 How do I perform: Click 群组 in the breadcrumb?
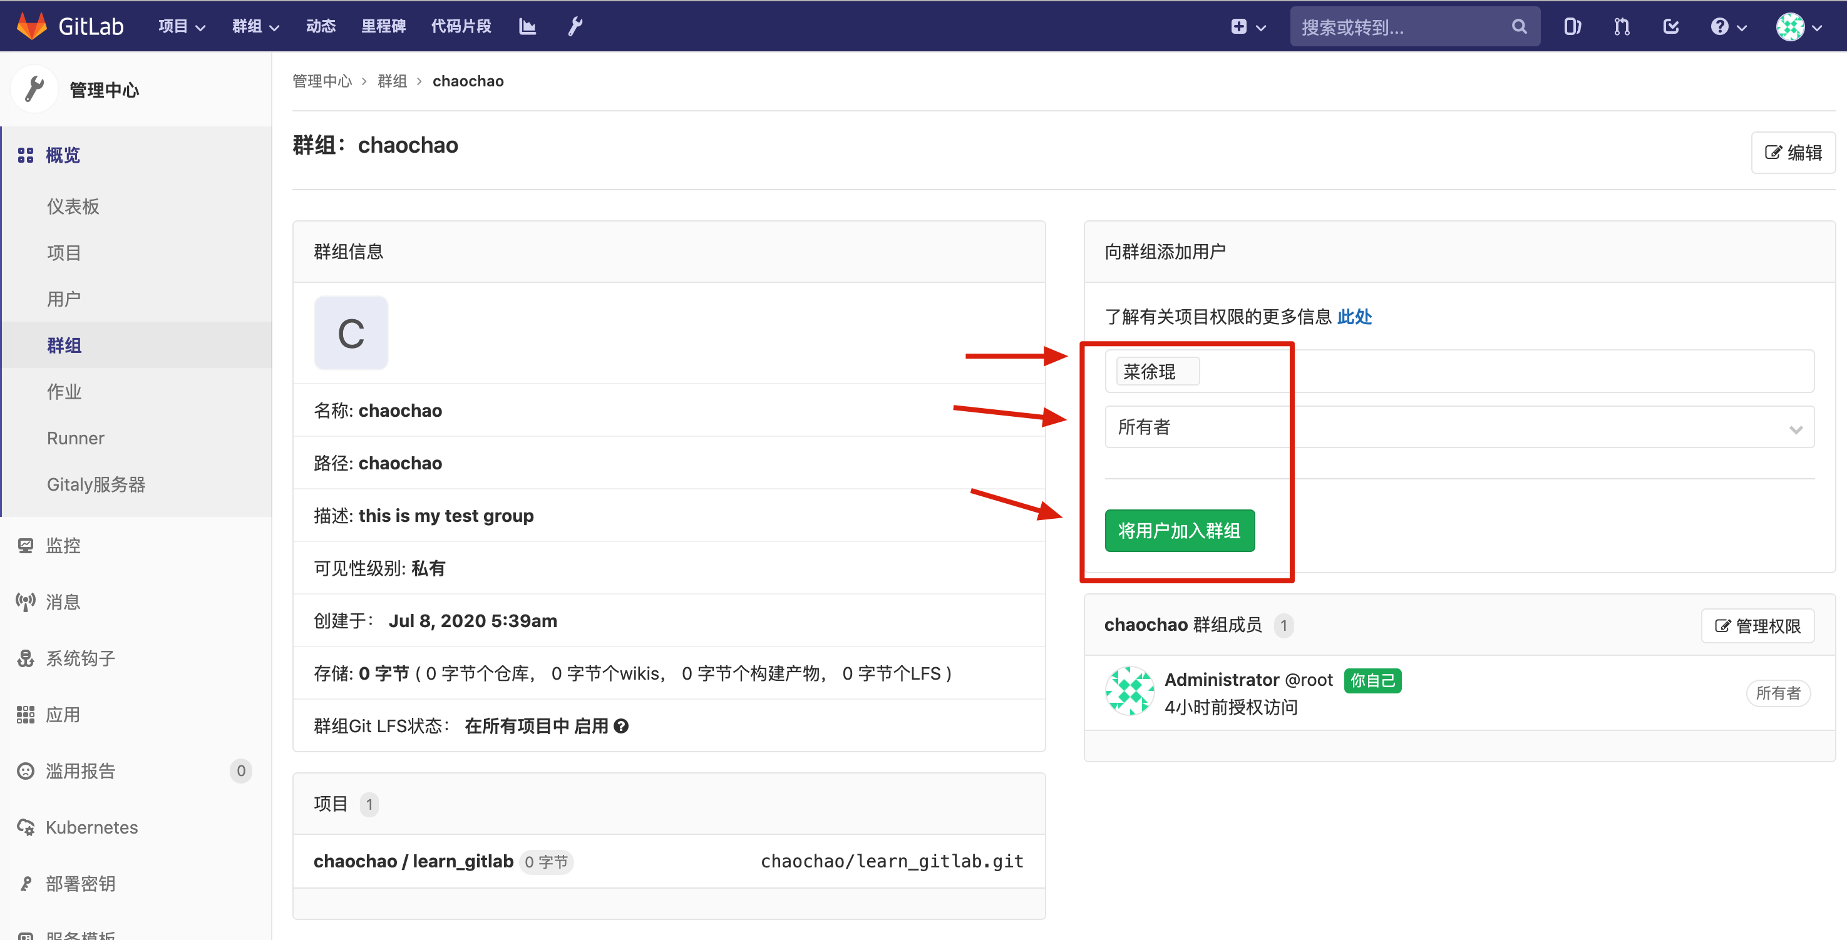coord(392,81)
